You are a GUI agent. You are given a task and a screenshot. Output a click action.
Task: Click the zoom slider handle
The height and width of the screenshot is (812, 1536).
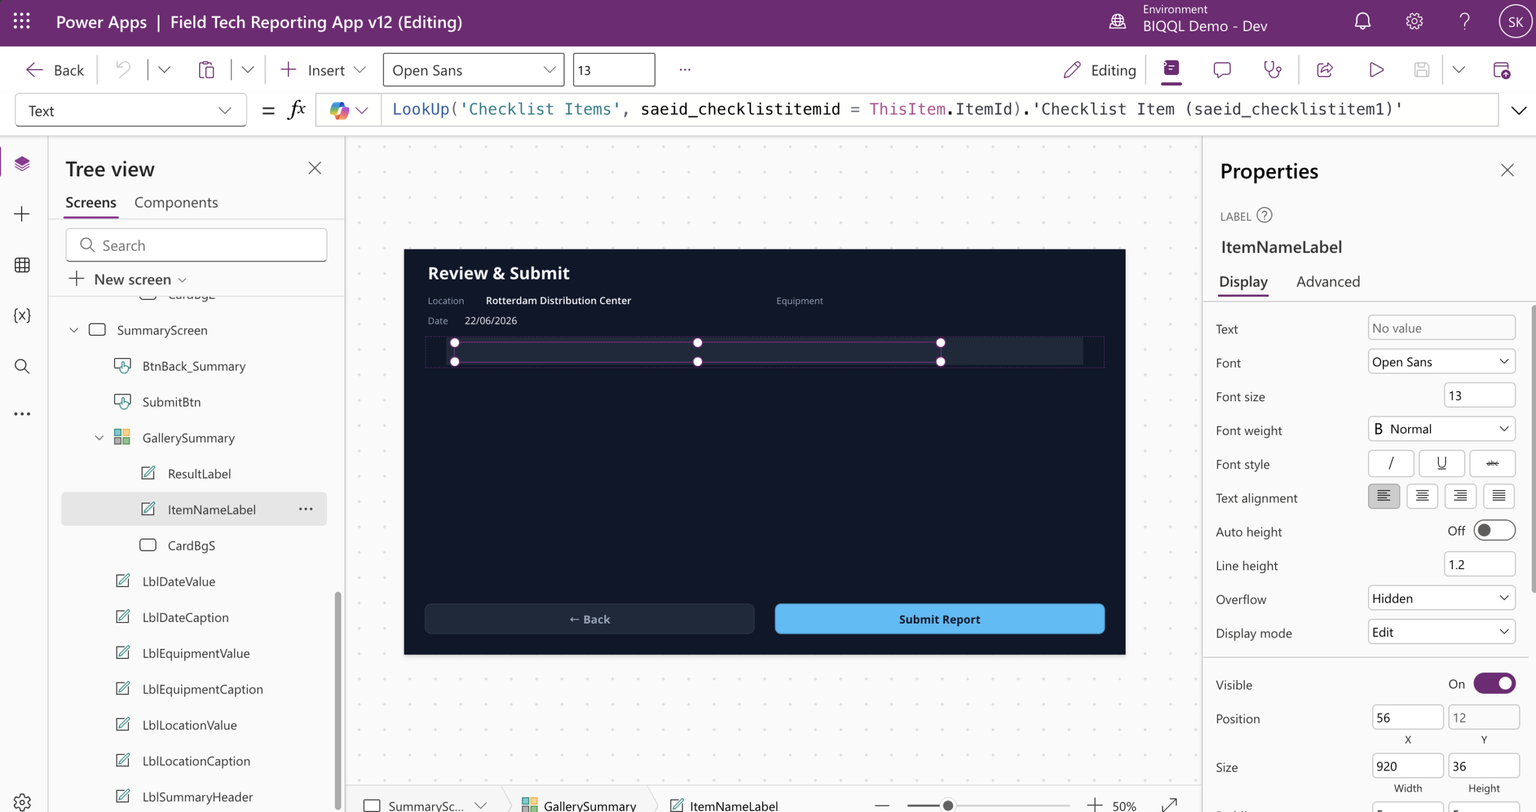[947, 805]
